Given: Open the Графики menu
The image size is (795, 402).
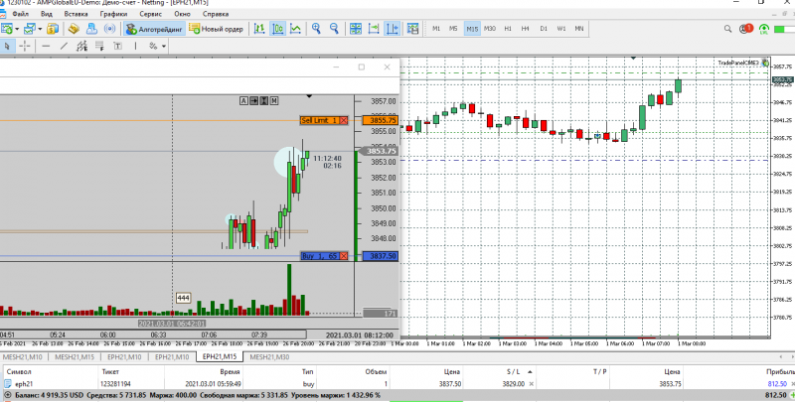Looking at the screenshot, I should (113, 14).
